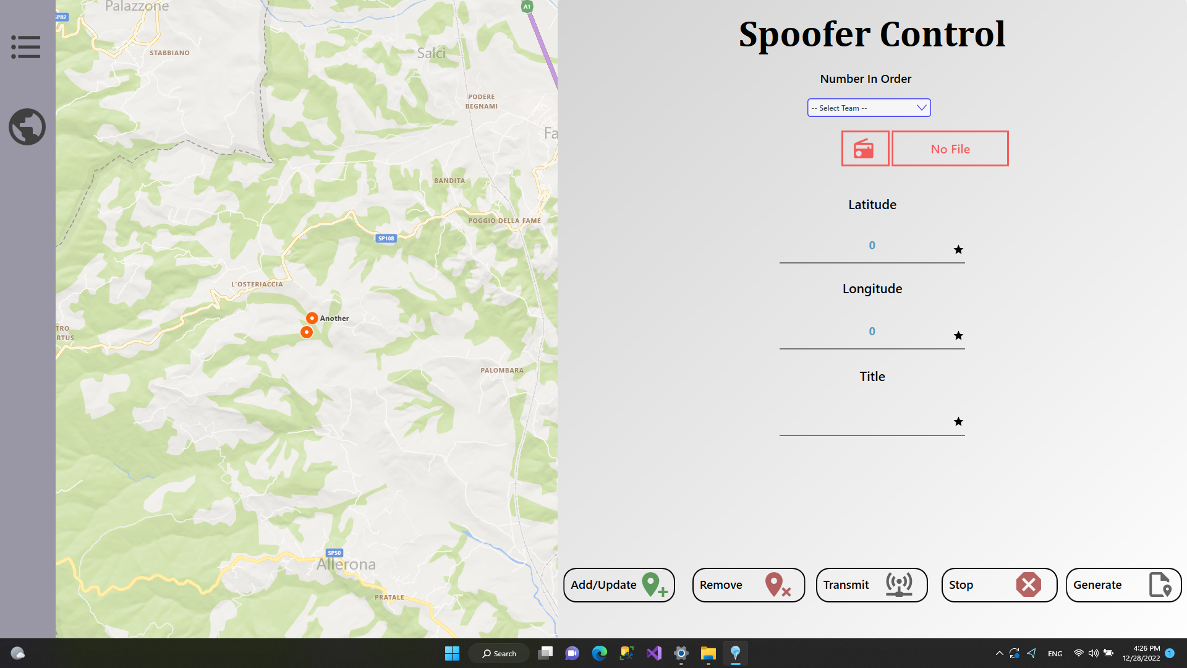Click the globe icon in the sidebar
This screenshot has width=1187, height=668.
pos(27,126)
